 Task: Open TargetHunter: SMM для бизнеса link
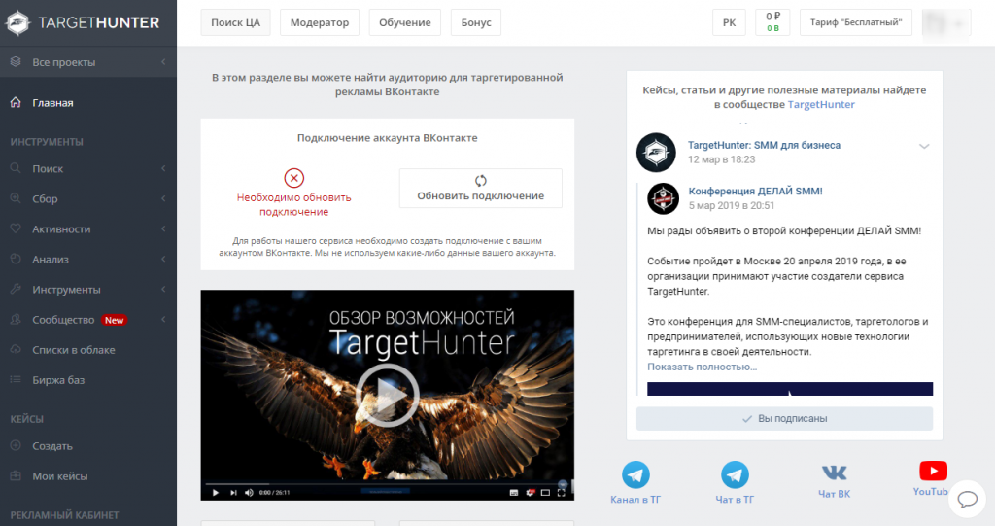click(x=764, y=145)
